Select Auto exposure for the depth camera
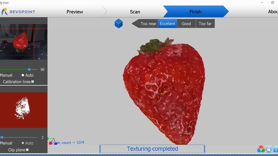278x156 pixels. [x=23, y=143]
